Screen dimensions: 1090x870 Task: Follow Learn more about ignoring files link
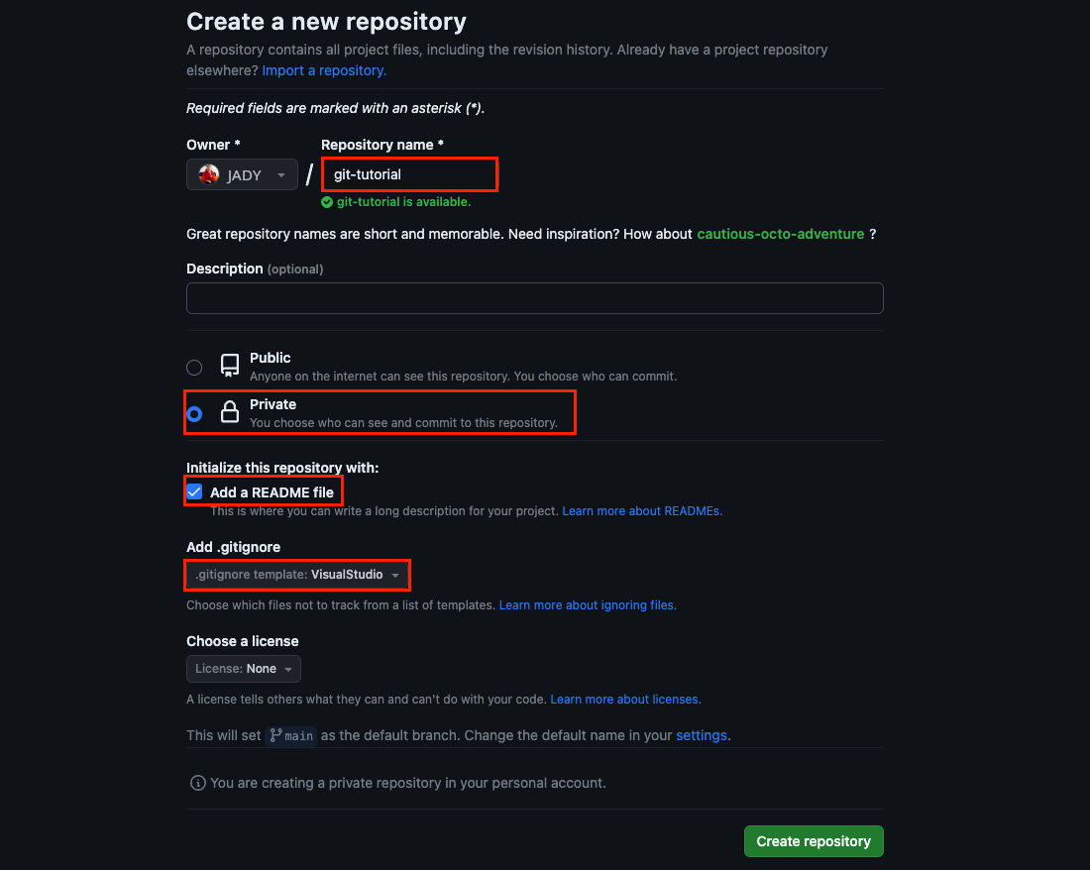pyautogui.click(x=588, y=604)
